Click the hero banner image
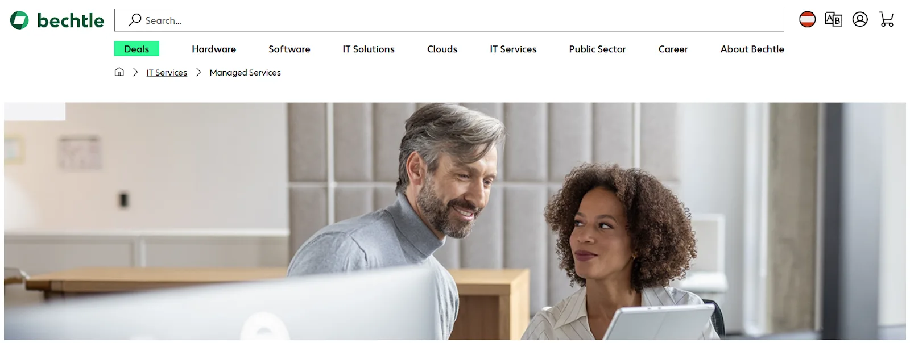Image resolution: width=910 pixels, height=343 pixels. pos(455,221)
